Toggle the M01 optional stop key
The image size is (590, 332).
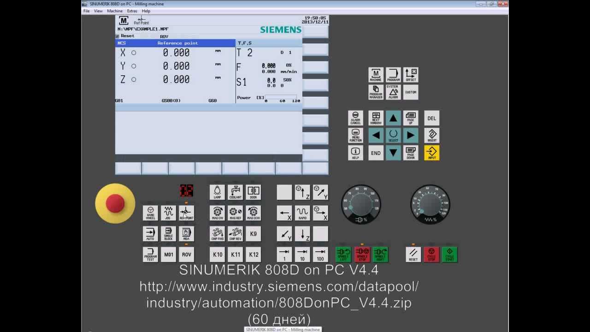tap(168, 255)
